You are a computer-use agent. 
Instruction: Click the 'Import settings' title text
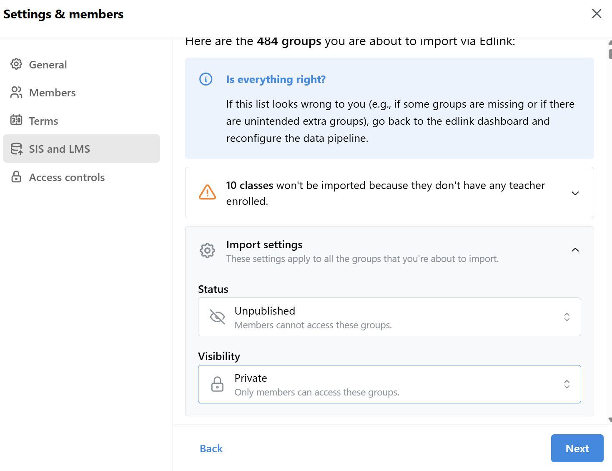tap(264, 244)
